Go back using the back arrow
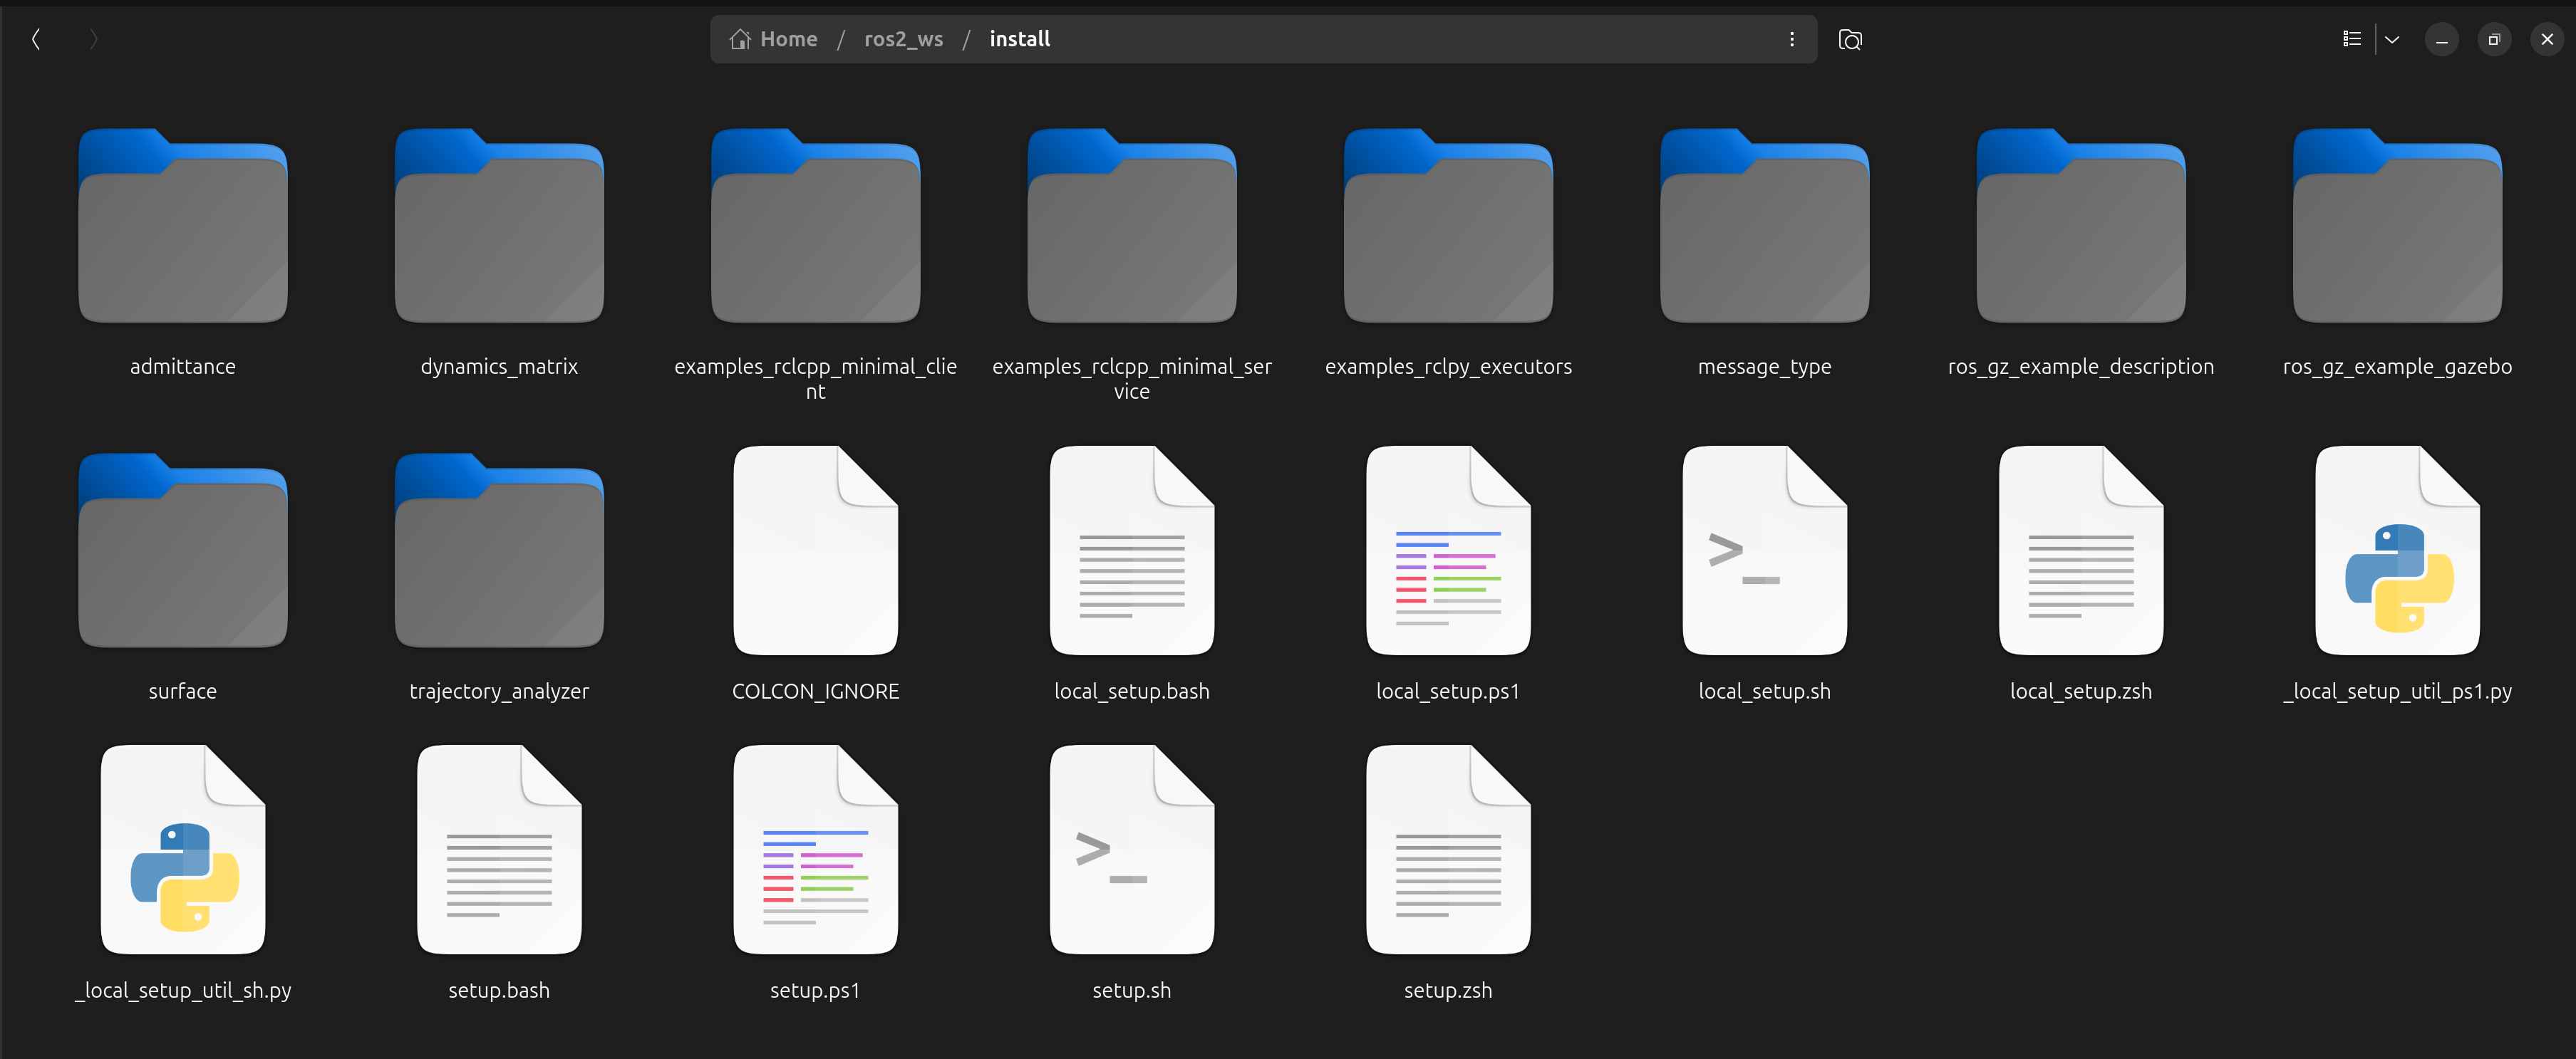 pos(36,40)
